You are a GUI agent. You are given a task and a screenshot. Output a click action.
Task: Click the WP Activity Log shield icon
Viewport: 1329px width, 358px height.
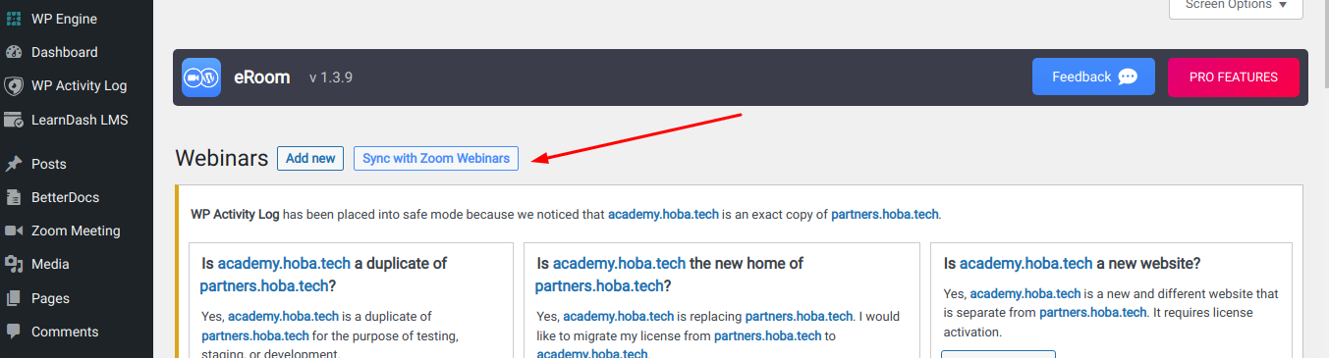point(14,85)
